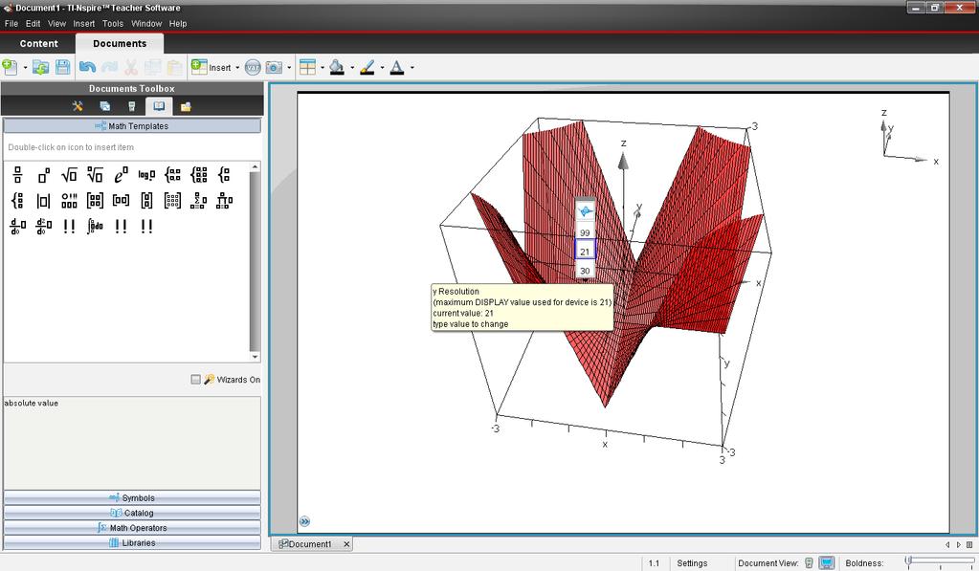Expand the Insert dropdown arrow
The image size is (979, 571).
[237, 67]
